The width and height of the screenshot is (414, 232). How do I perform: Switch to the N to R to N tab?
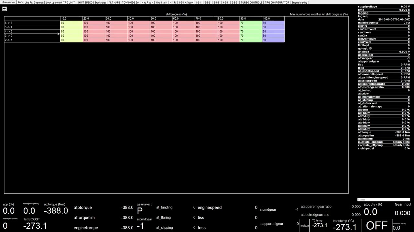[147, 3]
